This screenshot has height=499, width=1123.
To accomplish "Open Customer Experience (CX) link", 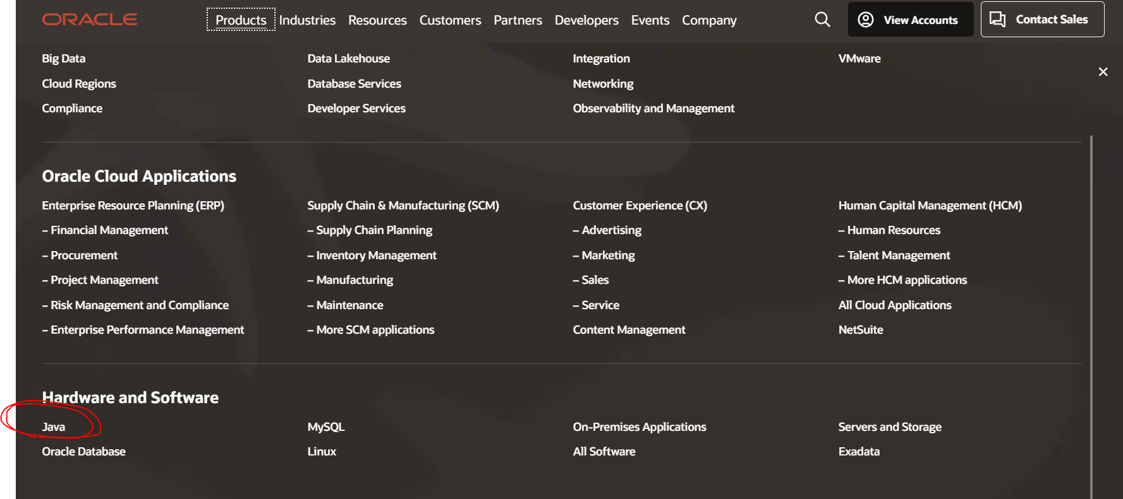I will point(640,206).
